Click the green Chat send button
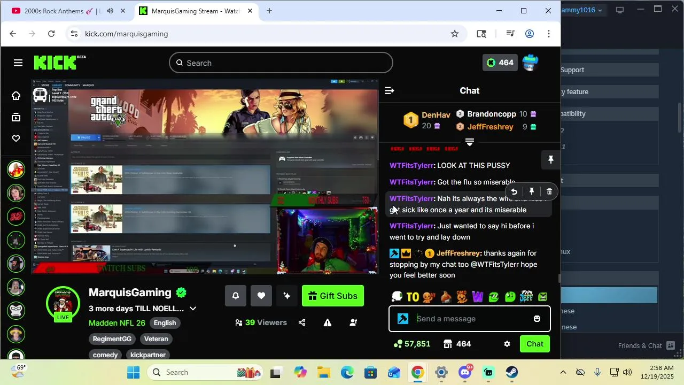This screenshot has height=385, width=684. 535,344
